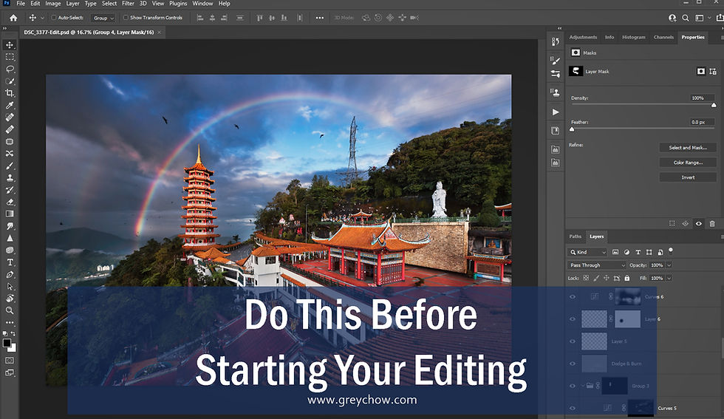Select the Path Selection arrow tool

click(9, 287)
